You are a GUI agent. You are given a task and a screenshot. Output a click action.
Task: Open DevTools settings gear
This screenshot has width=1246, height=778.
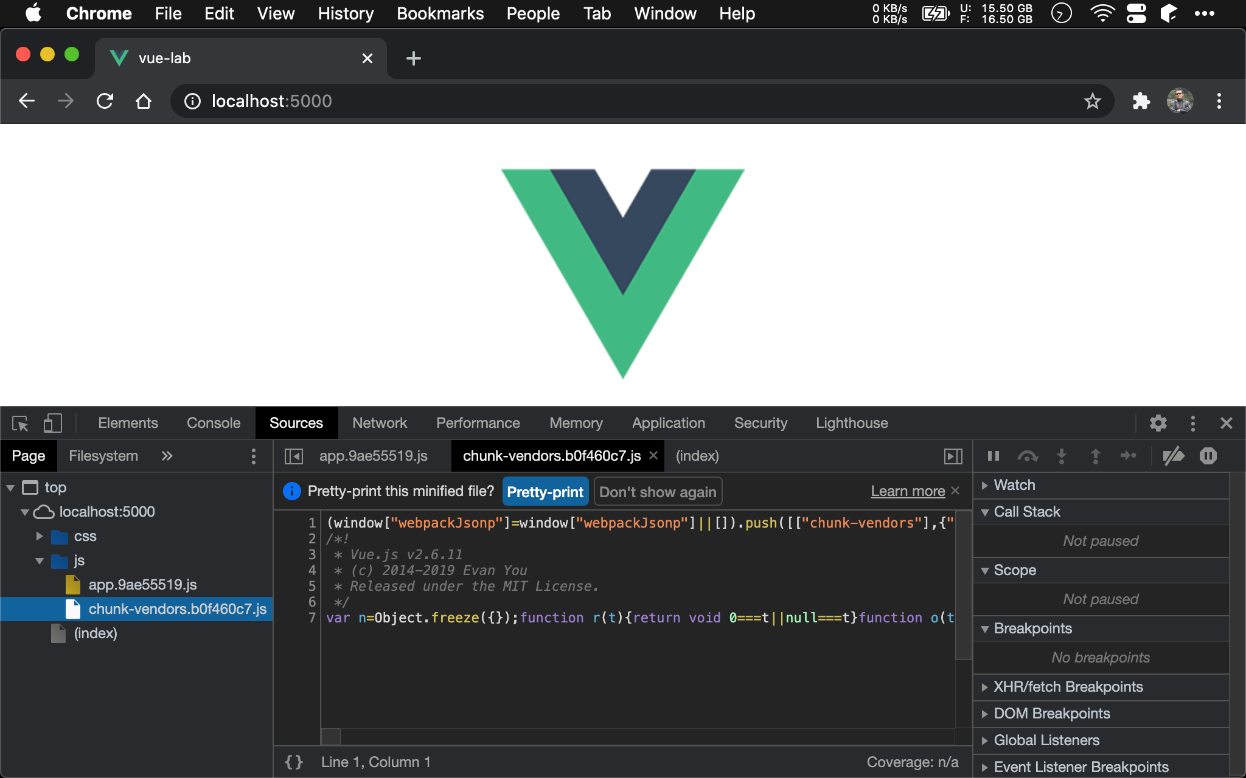point(1158,423)
